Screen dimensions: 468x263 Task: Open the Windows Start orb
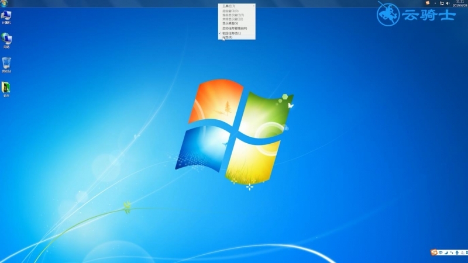coord(4,4)
